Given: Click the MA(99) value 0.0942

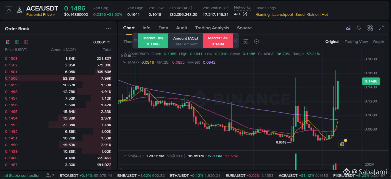Looking at the screenshot, I should [x=209, y=62].
